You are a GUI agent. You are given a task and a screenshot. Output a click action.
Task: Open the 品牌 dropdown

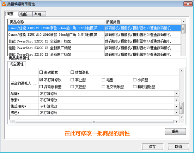176,94
